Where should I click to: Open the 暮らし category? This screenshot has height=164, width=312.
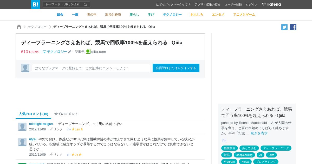134,15
